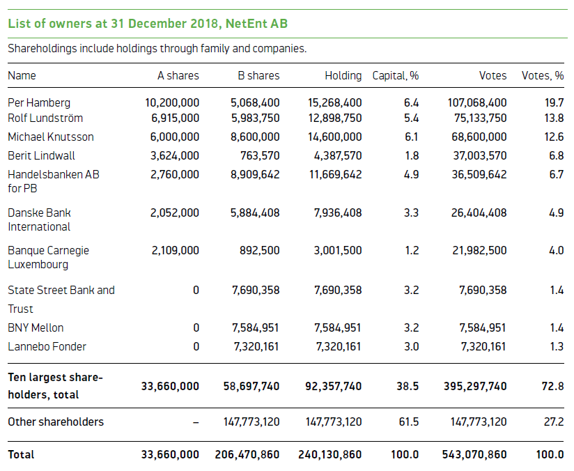The image size is (574, 471).
Task: Click Per Hamberg's B shares value 5,068,400
Action: tap(255, 103)
